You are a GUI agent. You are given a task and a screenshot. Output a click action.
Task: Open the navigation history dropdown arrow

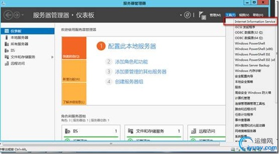coord(23,15)
